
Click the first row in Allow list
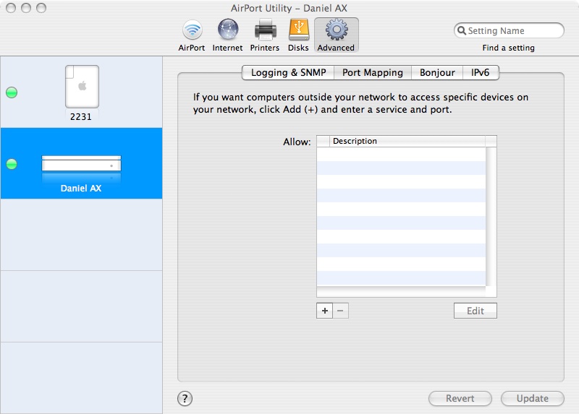[401, 154]
